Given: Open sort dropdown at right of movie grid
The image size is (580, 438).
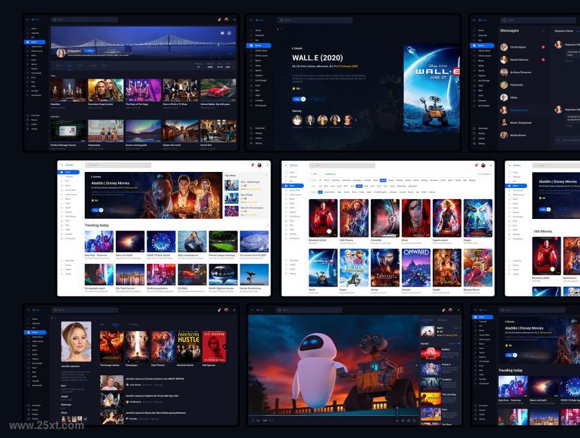Looking at the screenshot, I should click(x=484, y=174).
